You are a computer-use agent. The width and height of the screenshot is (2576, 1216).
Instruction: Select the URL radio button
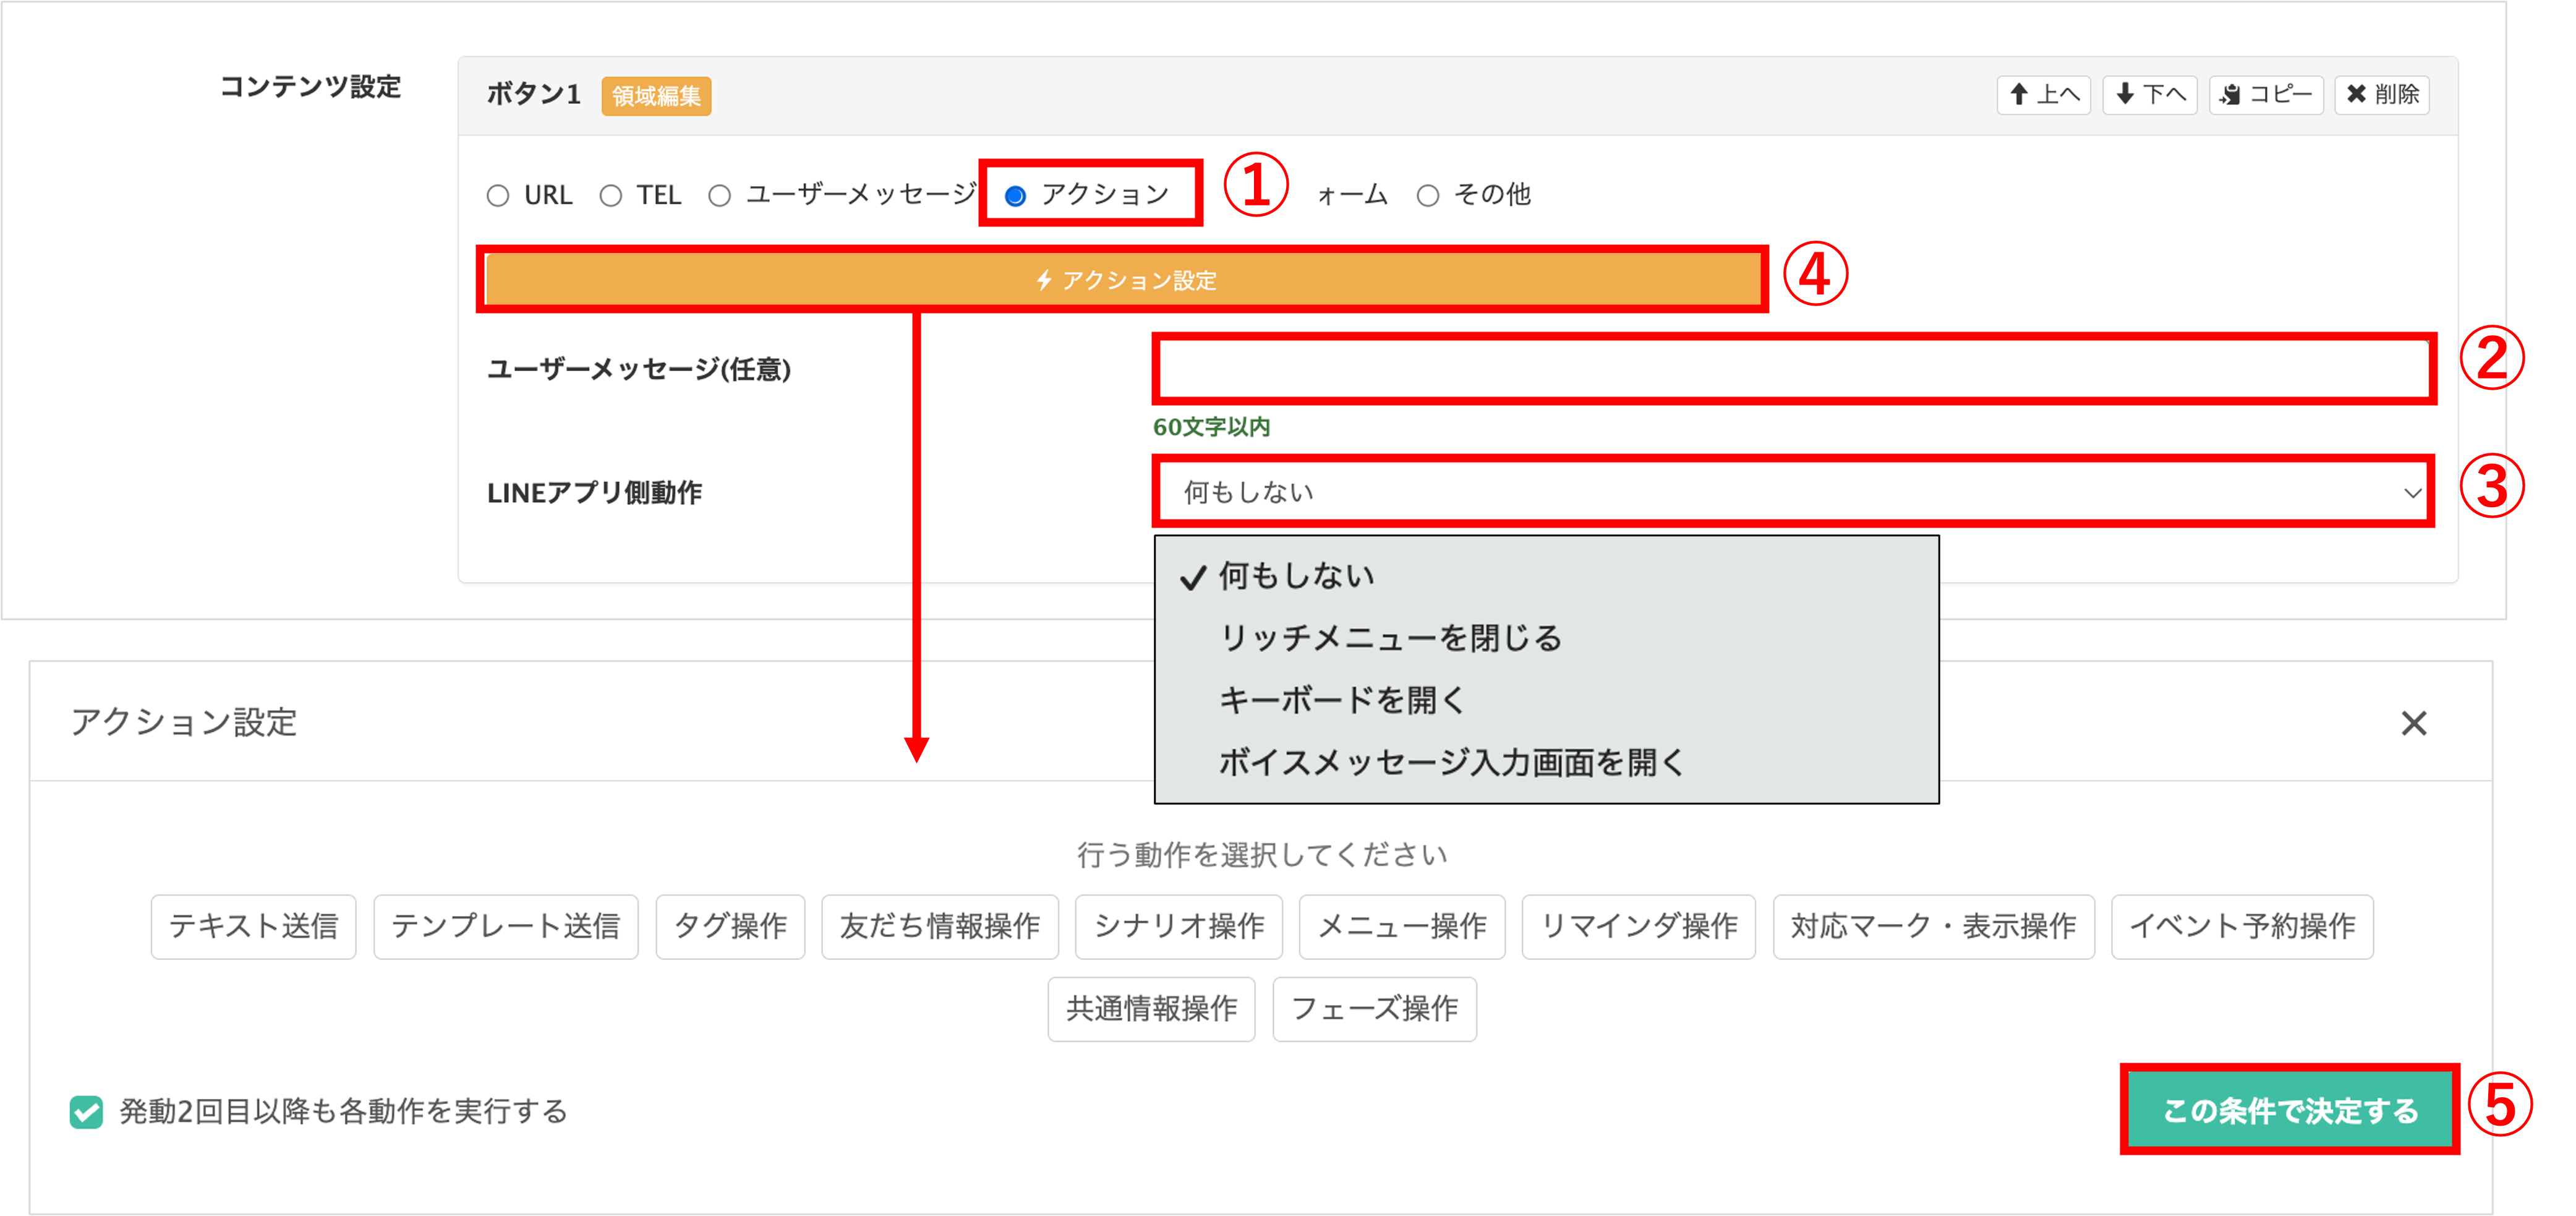(x=498, y=196)
